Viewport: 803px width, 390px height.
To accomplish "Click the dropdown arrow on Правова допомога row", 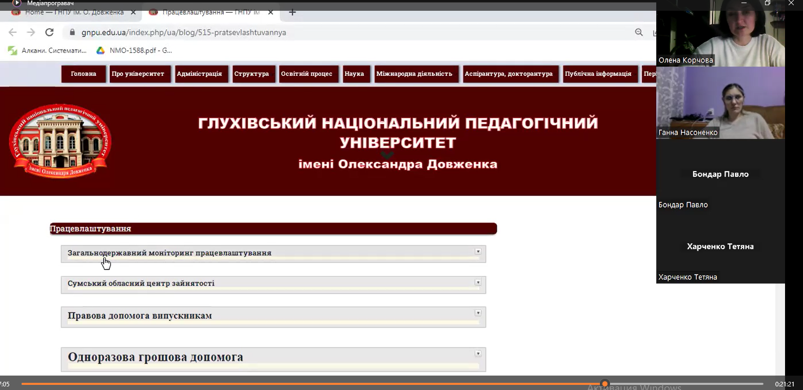I will click(x=478, y=313).
